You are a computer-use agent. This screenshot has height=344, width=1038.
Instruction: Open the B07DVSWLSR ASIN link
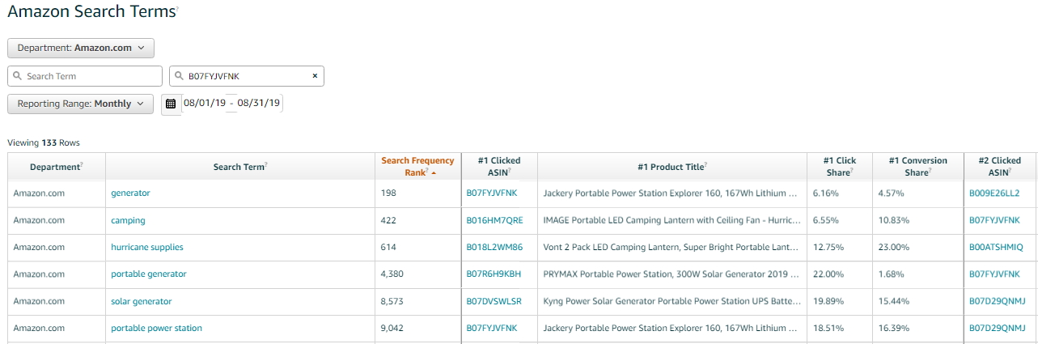(x=494, y=301)
